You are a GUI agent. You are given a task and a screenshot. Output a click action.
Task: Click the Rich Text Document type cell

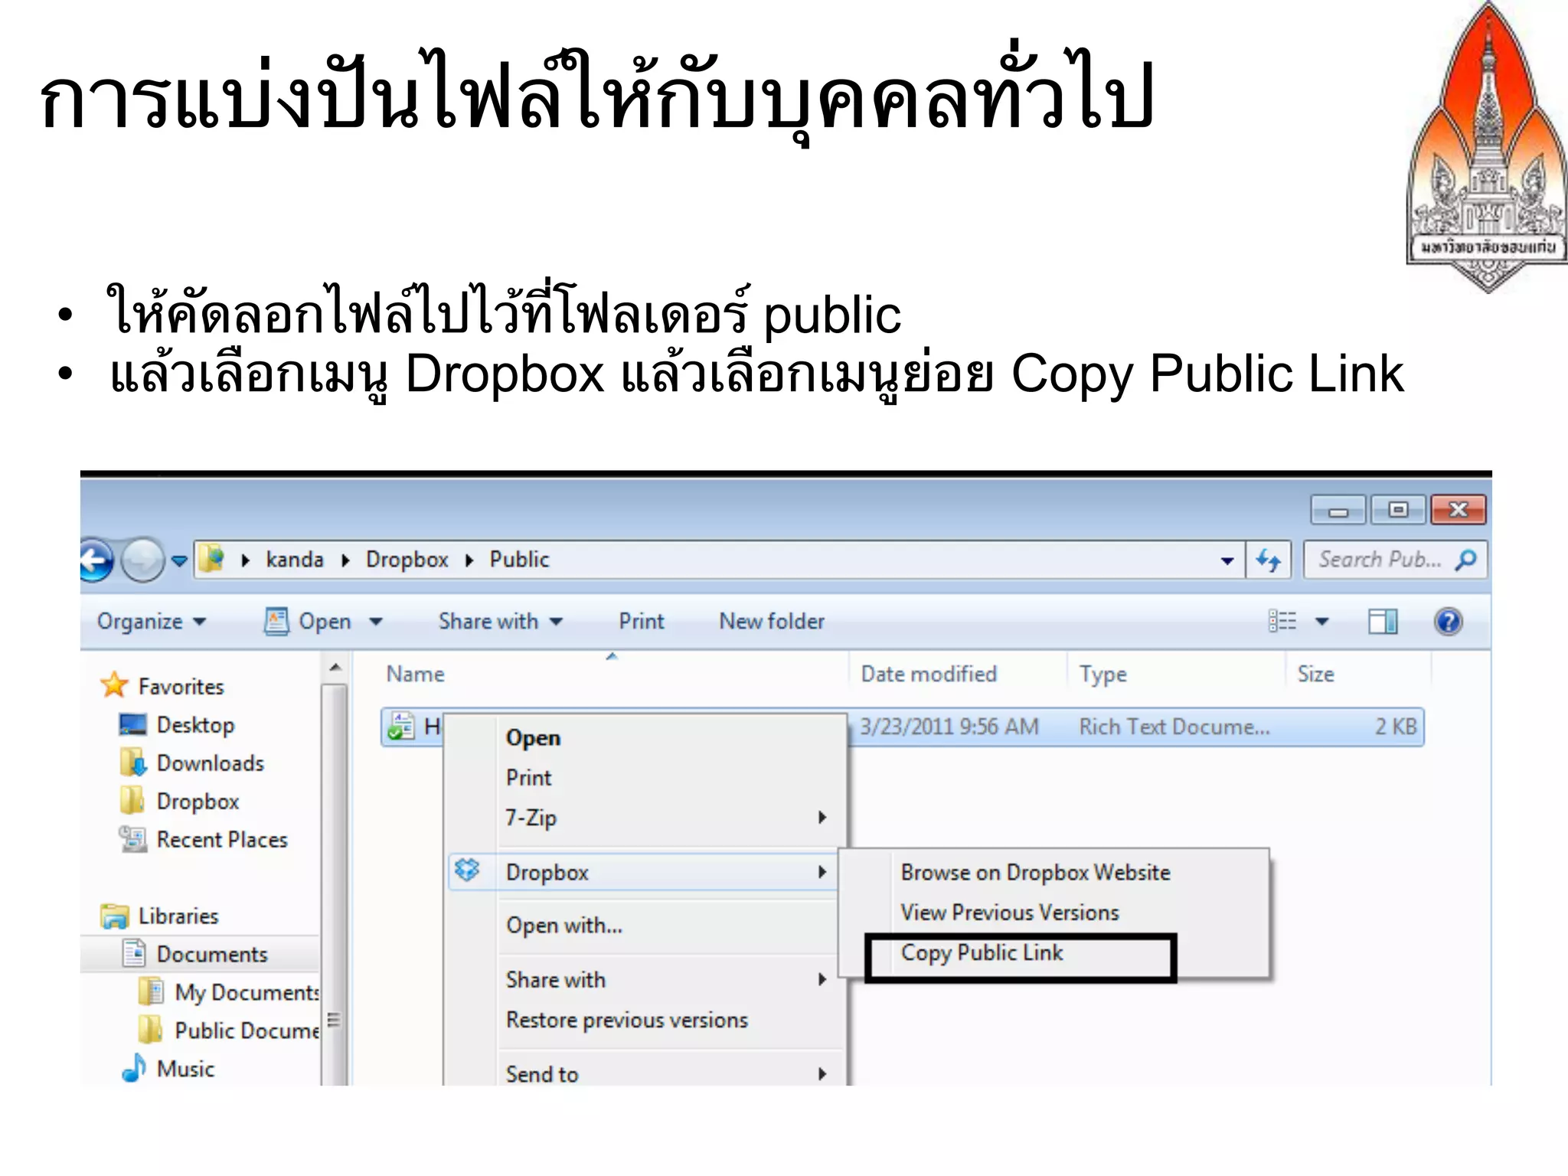pyautogui.click(x=1174, y=727)
